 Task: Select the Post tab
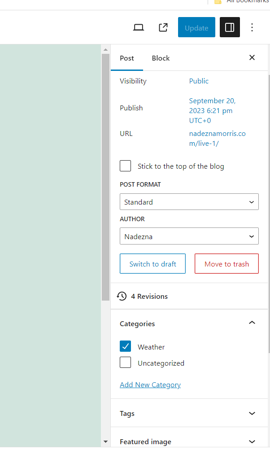tap(127, 58)
